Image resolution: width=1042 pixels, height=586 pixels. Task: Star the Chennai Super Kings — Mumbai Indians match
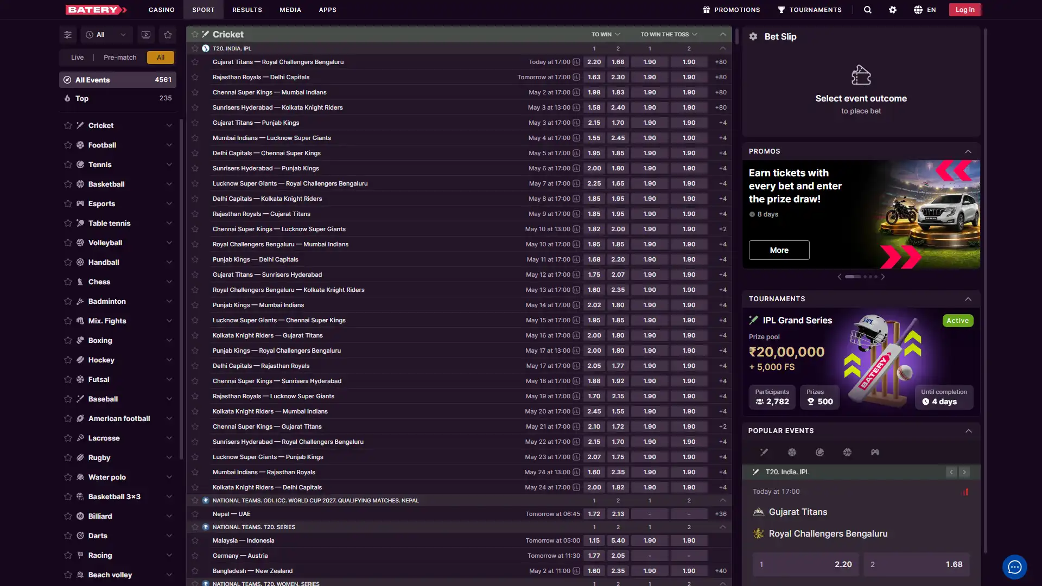click(x=195, y=92)
